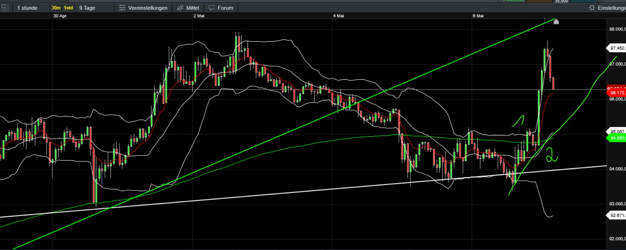The width and height of the screenshot is (626, 250).
Task: Click the 93.000 price axis label
Action: pos(617,204)
